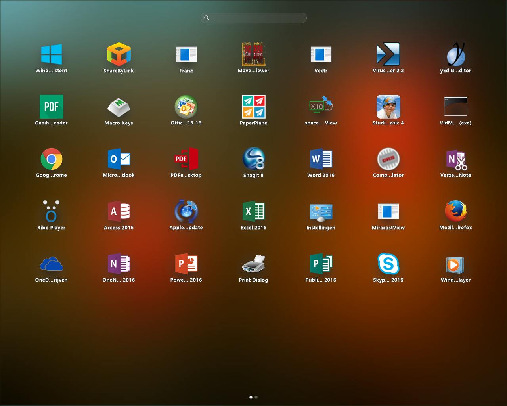The width and height of the screenshot is (507, 406).
Task: Open Skype 2016
Action: click(x=388, y=263)
